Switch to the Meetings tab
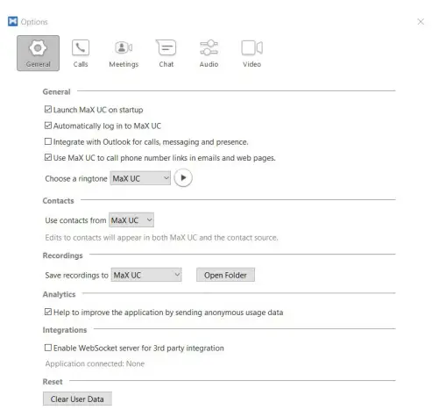432x417 pixels. tap(124, 54)
